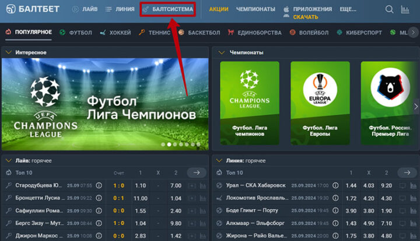Open info icon for Урал — СКА Хабаровск
Image resolution: width=420 pixels, height=241 pixels.
pos(335,185)
